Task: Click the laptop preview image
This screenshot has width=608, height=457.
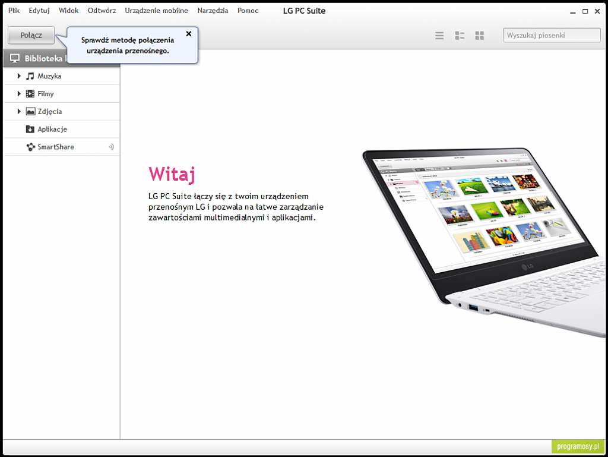Action: 484,242
